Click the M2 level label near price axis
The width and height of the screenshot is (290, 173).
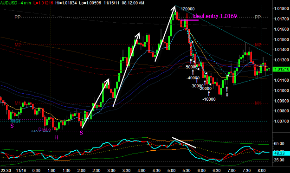[258, 45]
